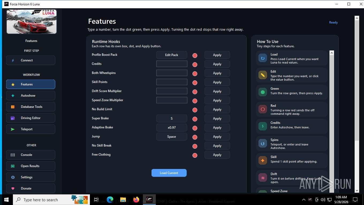364x205 pixels.
Task: Toggle the Credits row red dot
Action: 195,65
